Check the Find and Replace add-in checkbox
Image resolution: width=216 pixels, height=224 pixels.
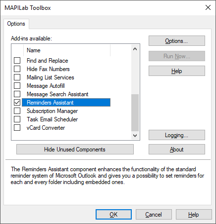pyautogui.click(x=17, y=61)
